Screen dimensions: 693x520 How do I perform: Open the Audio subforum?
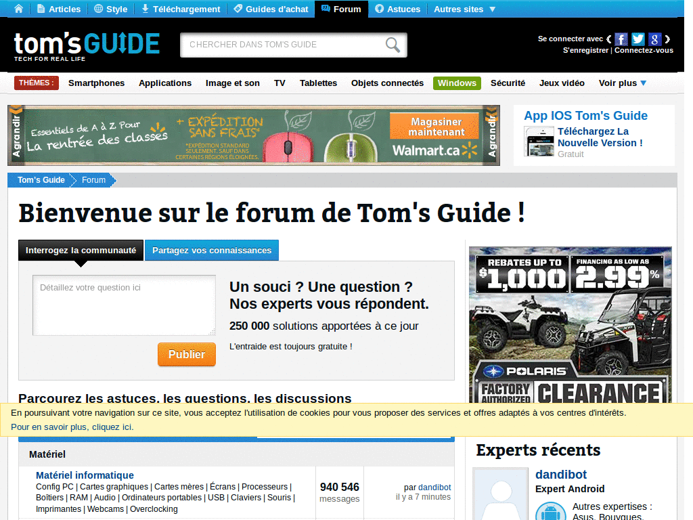coord(105,498)
